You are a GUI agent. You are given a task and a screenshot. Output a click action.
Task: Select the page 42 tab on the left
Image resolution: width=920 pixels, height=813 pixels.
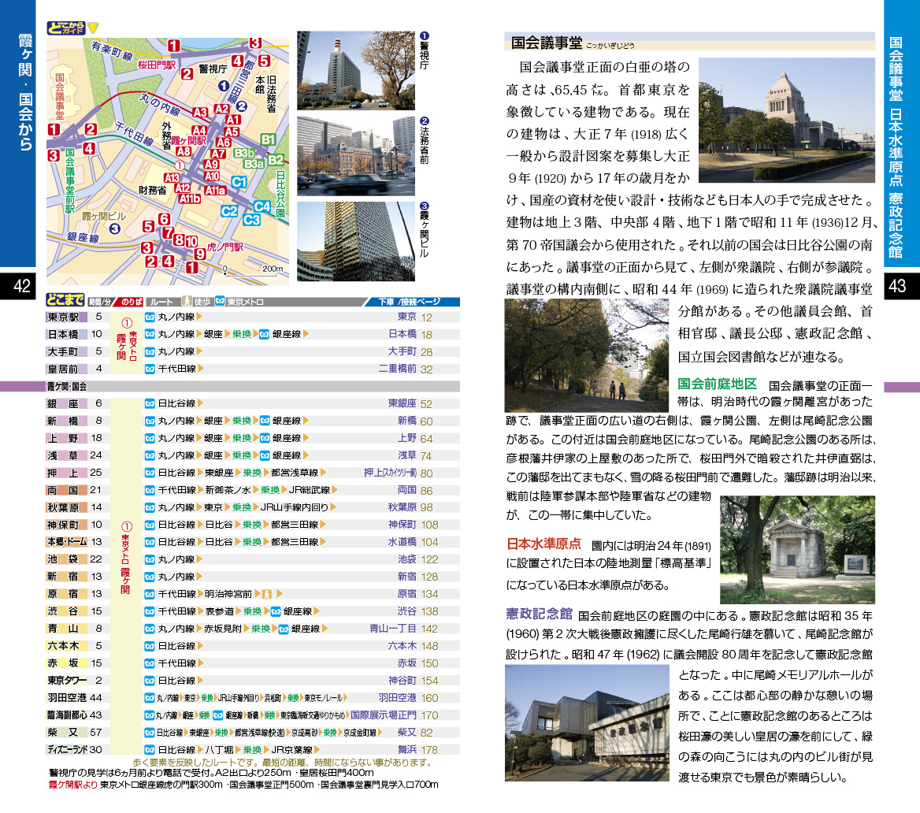tap(17, 286)
